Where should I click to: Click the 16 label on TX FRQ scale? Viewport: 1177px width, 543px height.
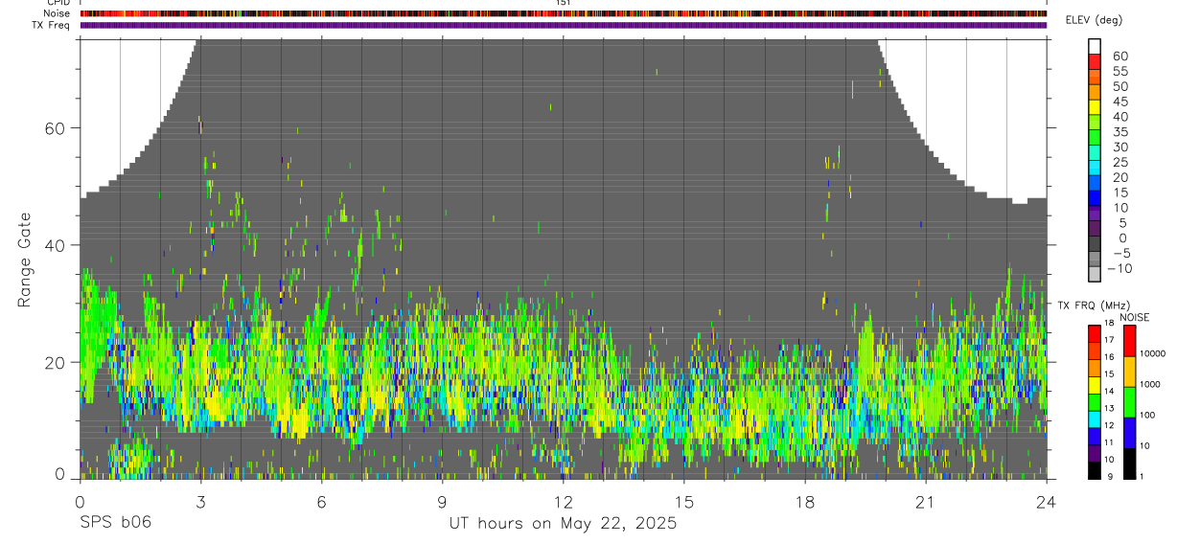pos(1109,356)
